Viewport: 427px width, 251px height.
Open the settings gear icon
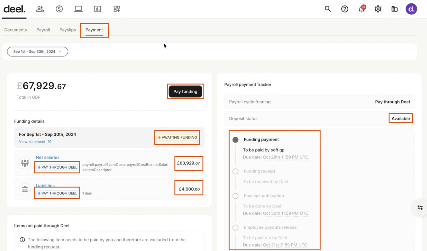click(x=378, y=9)
